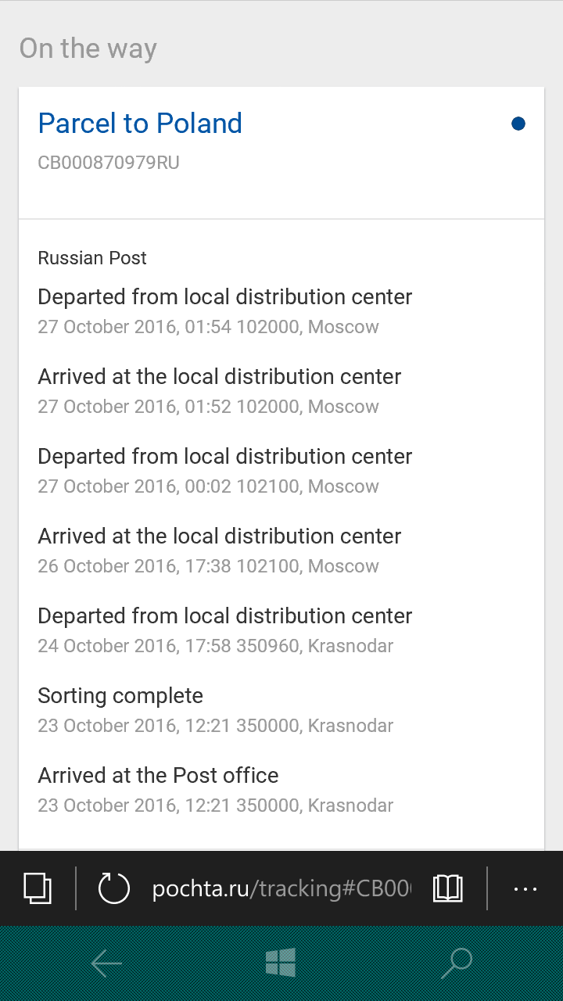Open reading view book icon
Screen dimensions: 563x1001
(x=448, y=888)
